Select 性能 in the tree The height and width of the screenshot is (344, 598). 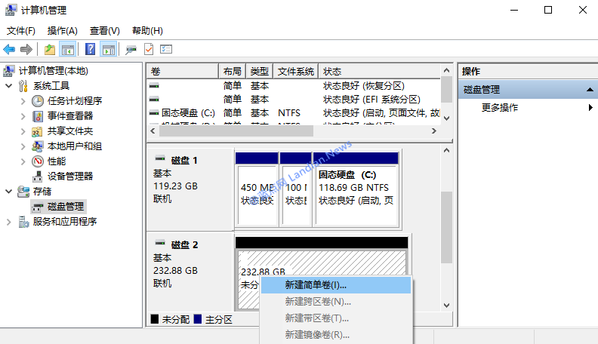pos(56,161)
